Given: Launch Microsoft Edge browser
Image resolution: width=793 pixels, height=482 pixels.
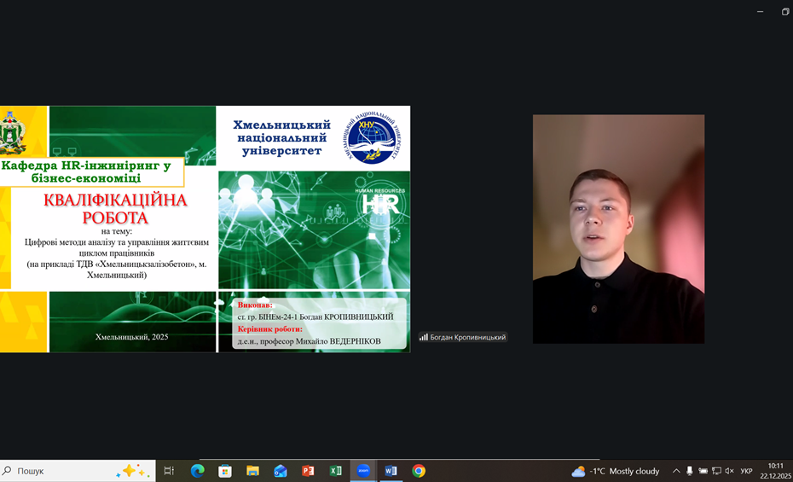Looking at the screenshot, I should (x=197, y=471).
